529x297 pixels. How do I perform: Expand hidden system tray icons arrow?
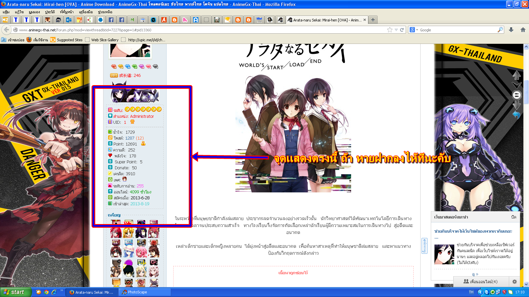click(480, 292)
